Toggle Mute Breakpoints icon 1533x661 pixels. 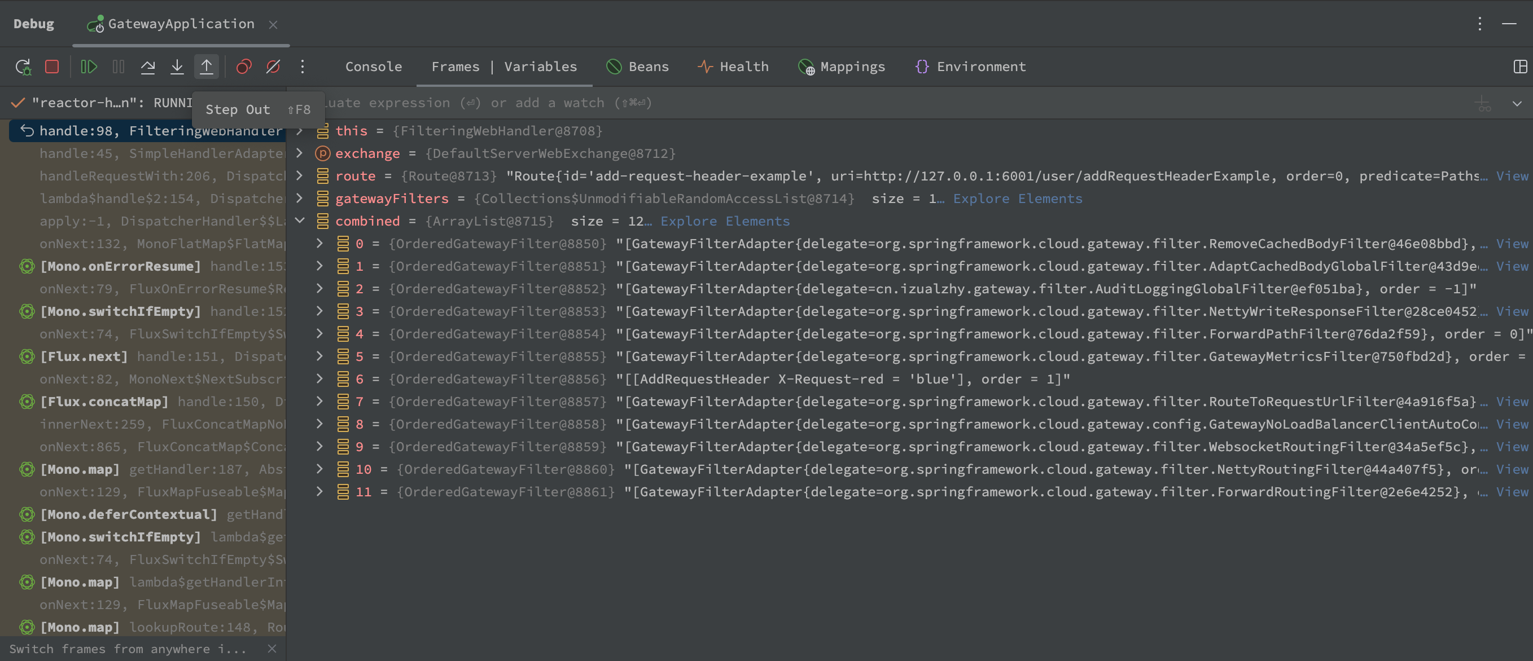click(x=273, y=67)
